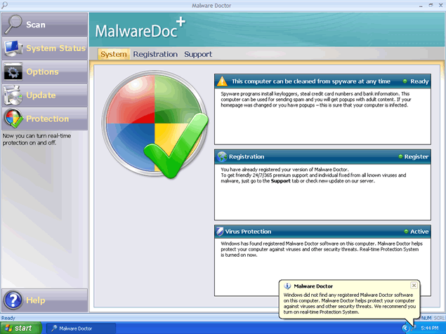Screen dimensions: 446x334
Task: Click the Register status link
Action: (x=416, y=157)
